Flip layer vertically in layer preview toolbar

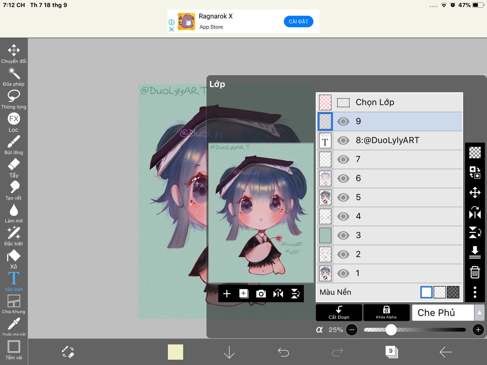pyautogui.click(x=295, y=294)
